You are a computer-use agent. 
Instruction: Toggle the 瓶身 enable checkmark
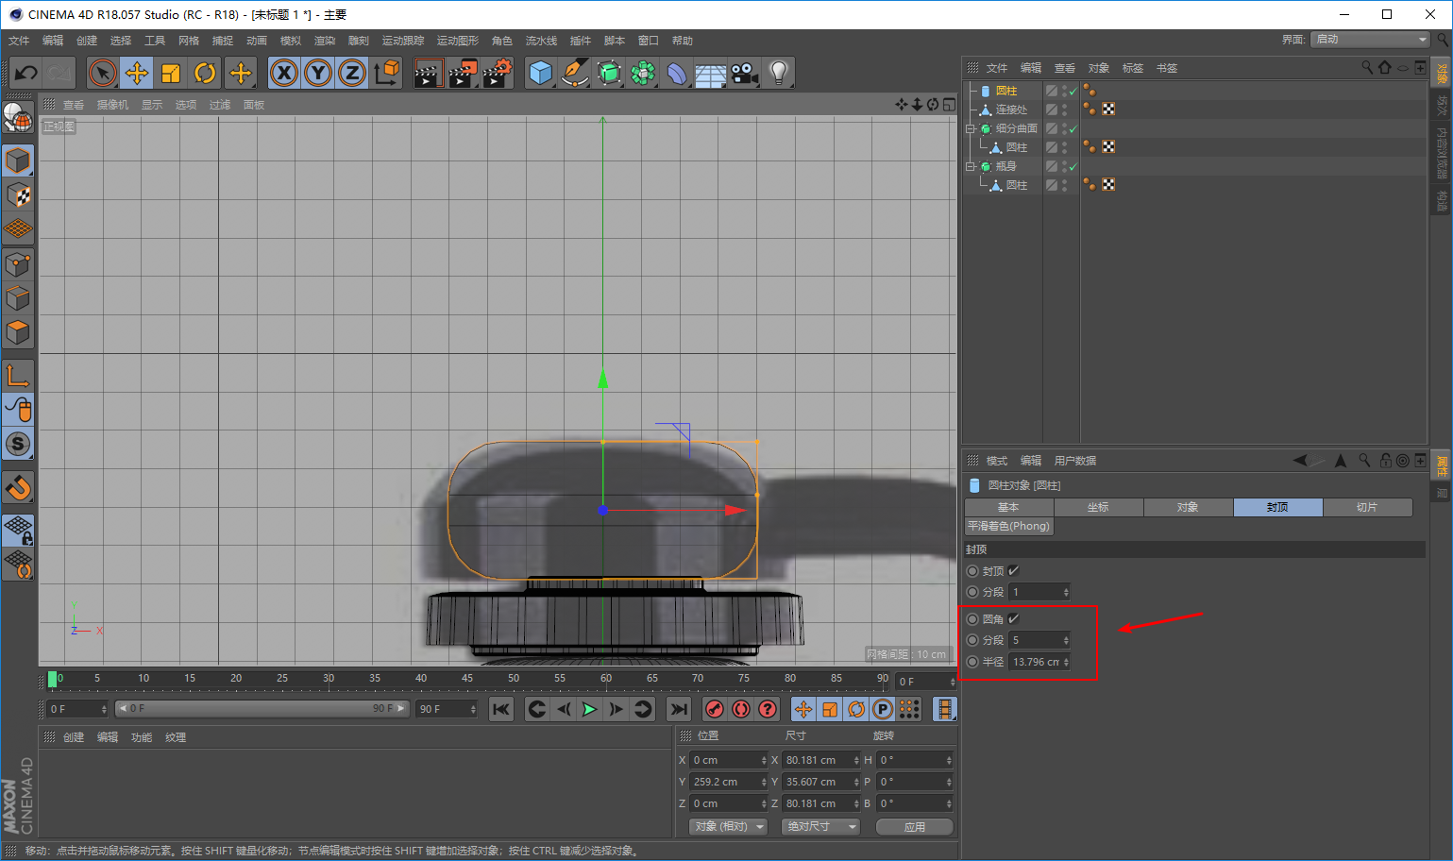tap(1073, 166)
